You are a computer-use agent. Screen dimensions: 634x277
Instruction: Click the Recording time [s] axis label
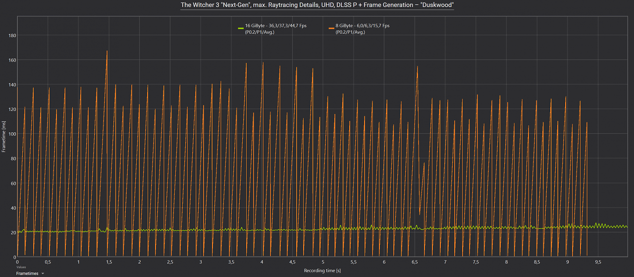coord(322,271)
